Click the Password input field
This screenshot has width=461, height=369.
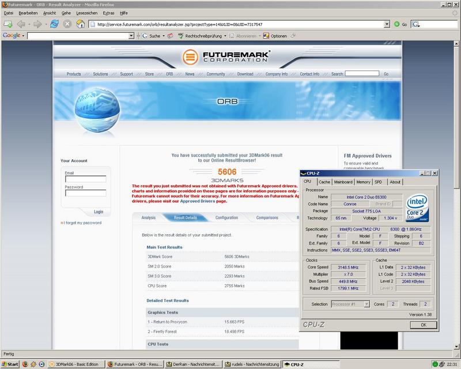85,193
